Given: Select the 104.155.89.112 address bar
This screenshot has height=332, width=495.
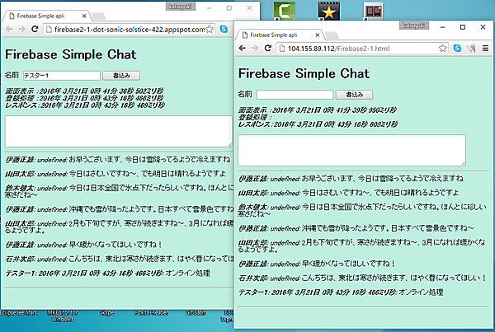Looking at the screenshot, I should point(362,49).
